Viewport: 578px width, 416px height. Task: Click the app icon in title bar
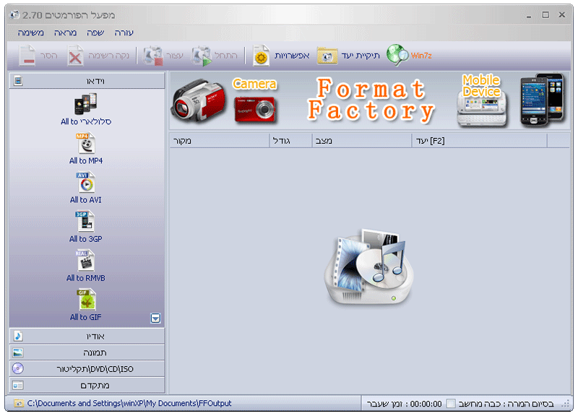click(14, 14)
